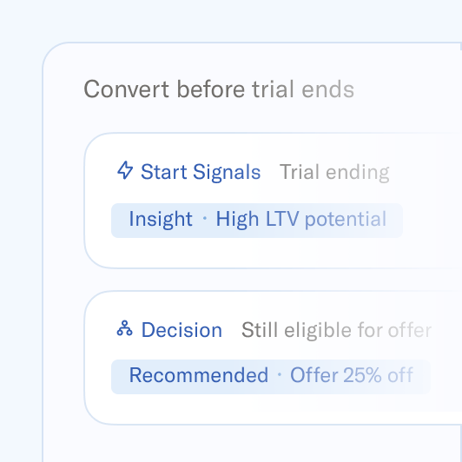Click the Decision branch node icon
Viewport: 462px width, 462px height.
[125, 328]
